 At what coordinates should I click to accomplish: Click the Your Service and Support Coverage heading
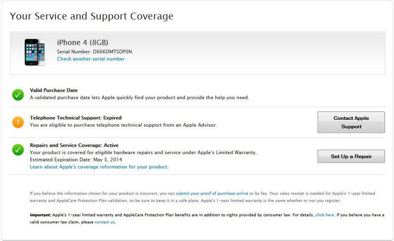[x=92, y=16]
